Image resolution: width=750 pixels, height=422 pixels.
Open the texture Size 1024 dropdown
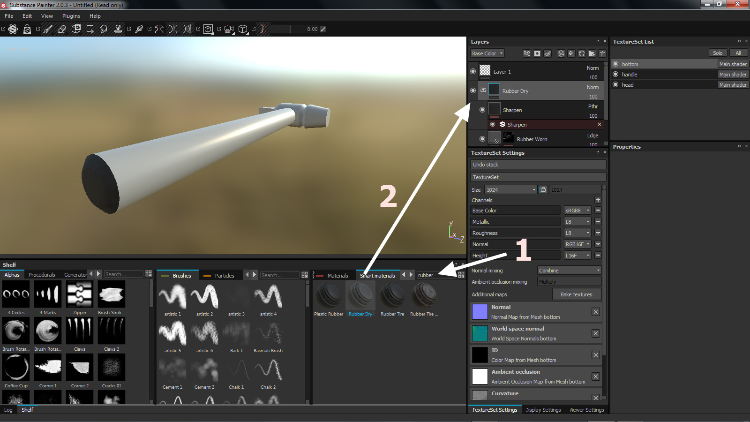pyautogui.click(x=510, y=190)
